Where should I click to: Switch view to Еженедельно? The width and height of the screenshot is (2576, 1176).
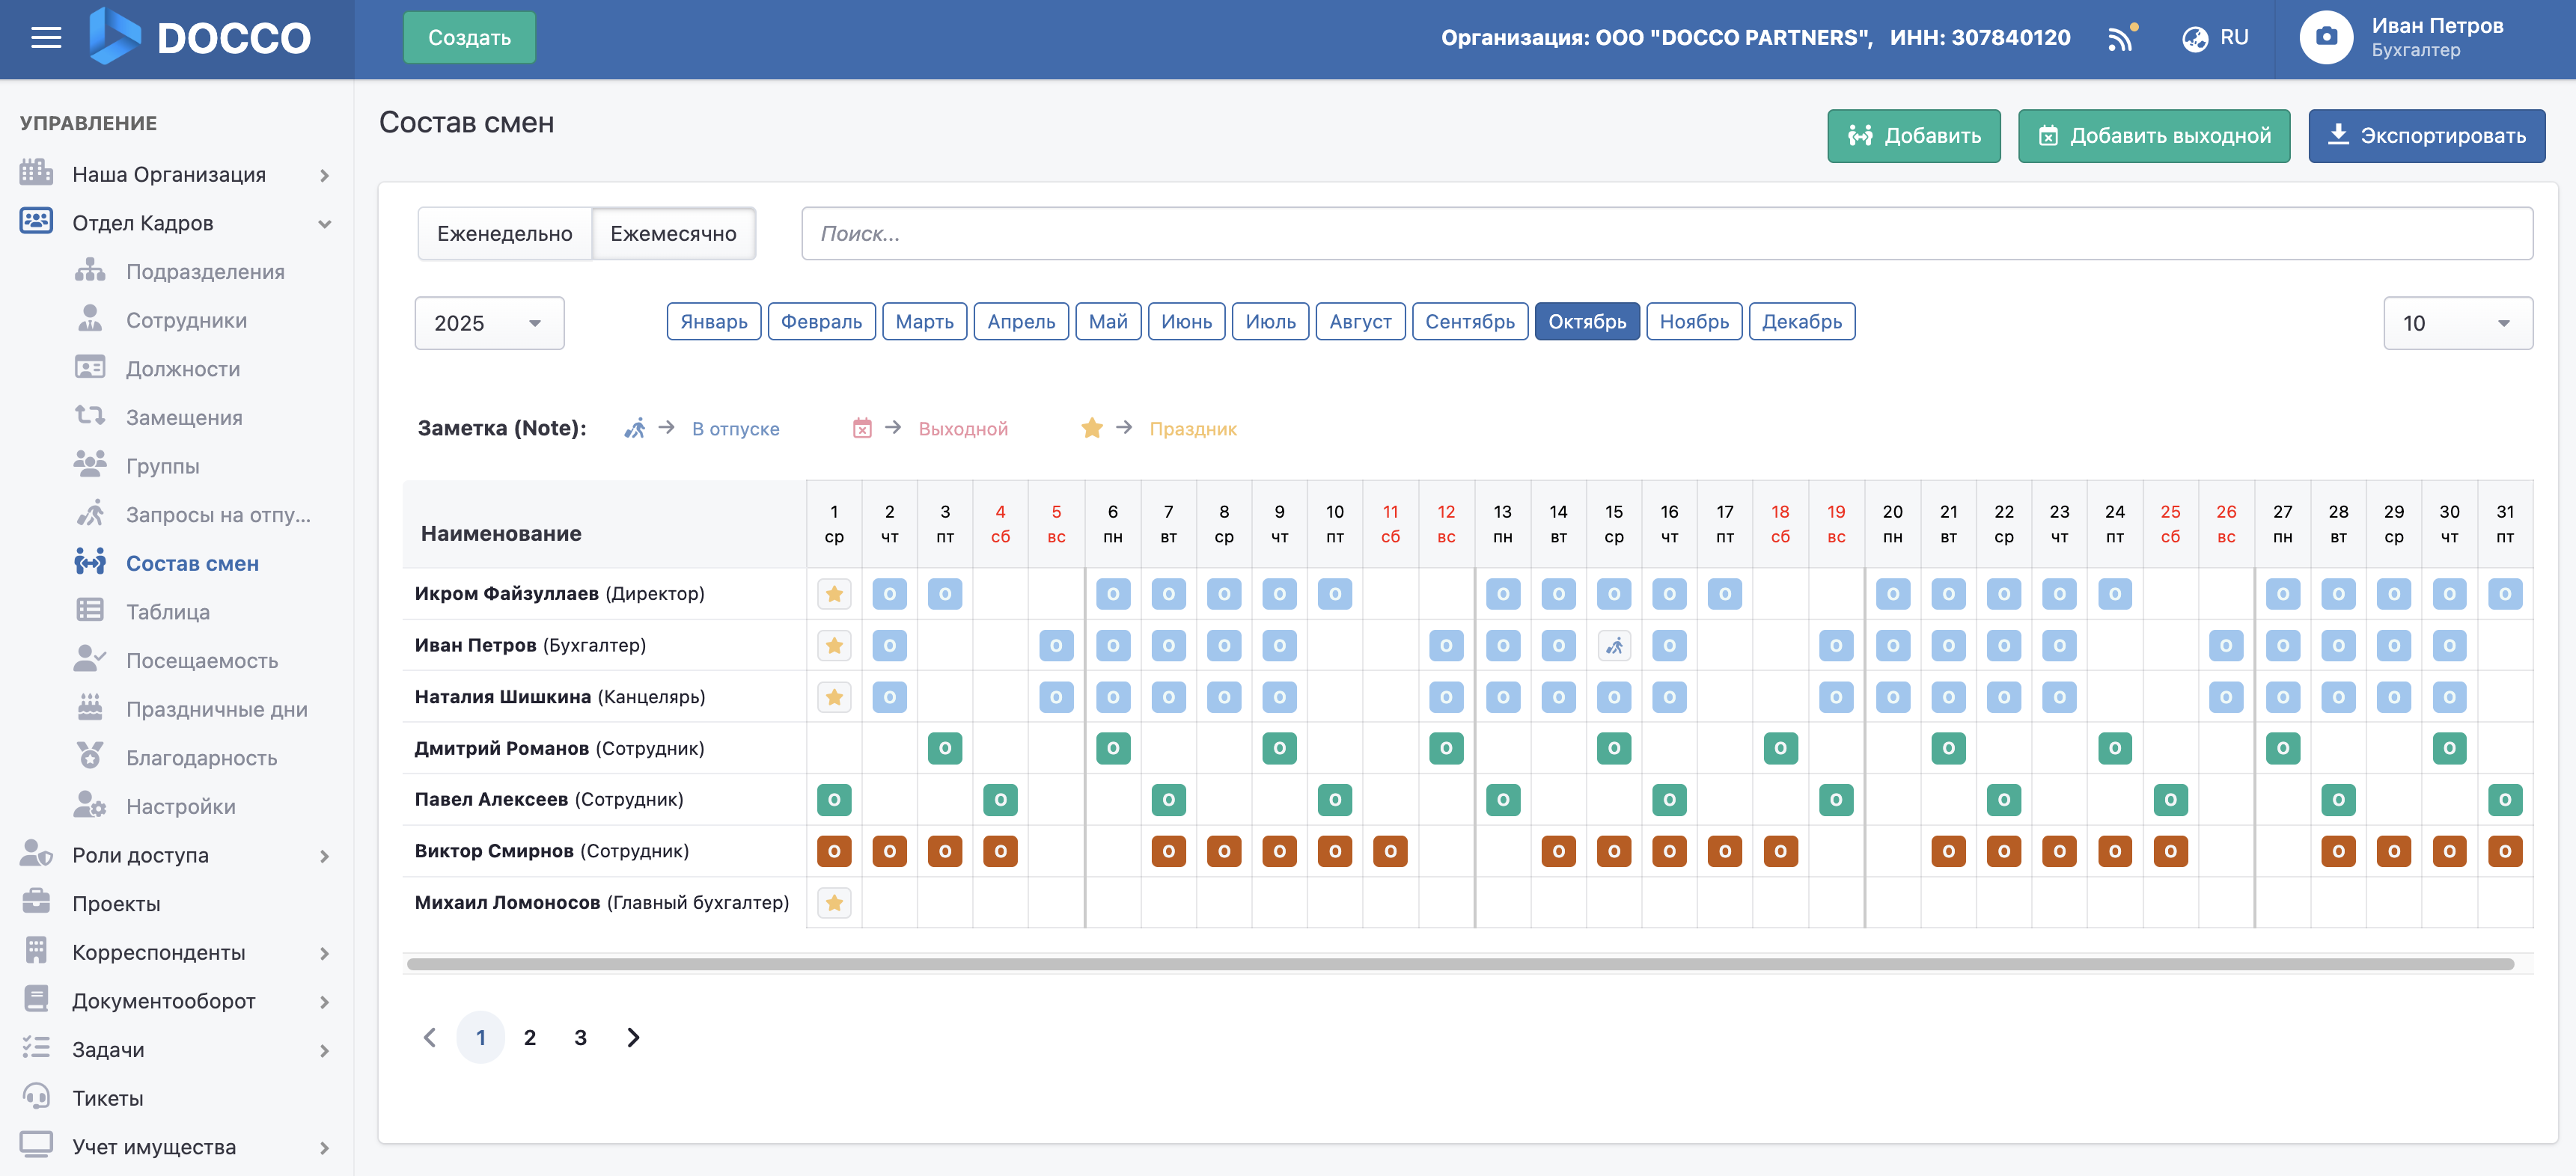point(504,233)
